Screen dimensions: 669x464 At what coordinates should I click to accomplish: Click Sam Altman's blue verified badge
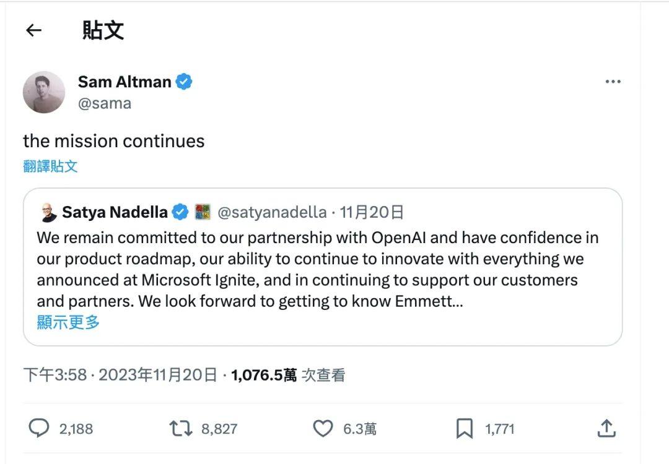point(184,82)
